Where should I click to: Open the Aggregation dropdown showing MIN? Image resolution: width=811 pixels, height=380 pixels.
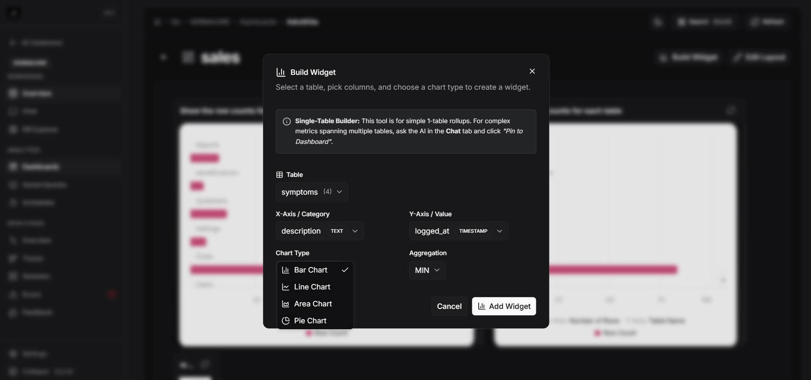pos(427,270)
